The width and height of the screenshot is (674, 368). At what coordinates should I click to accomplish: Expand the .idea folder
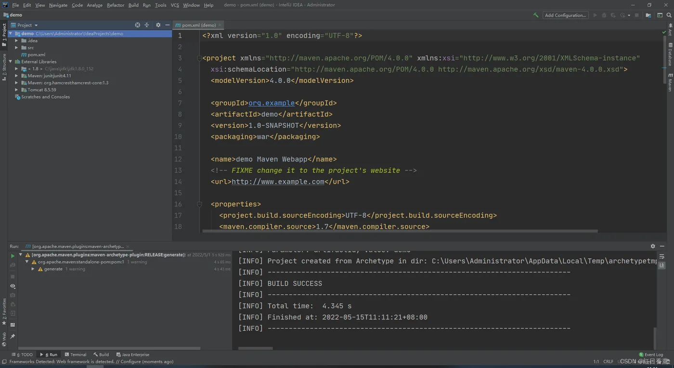point(16,41)
